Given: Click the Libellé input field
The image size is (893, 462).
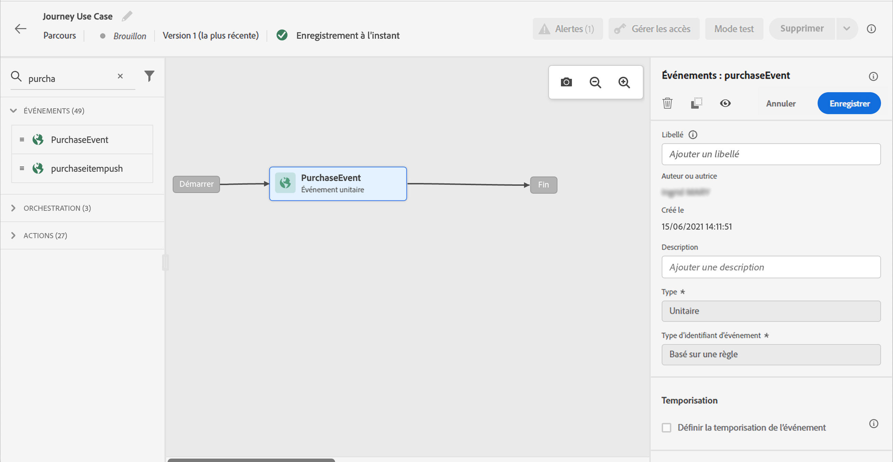Looking at the screenshot, I should coord(771,154).
